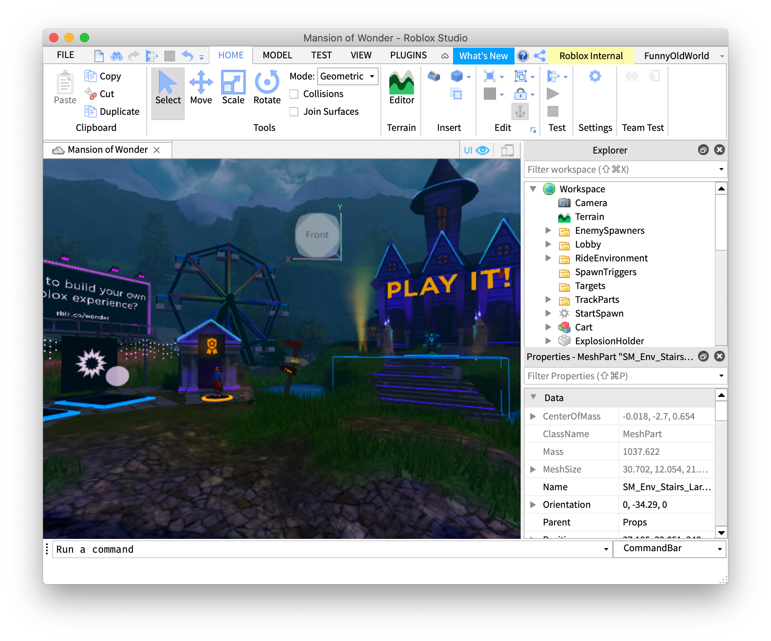The width and height of the screenshot is (771, 641).
Task: Activate the Rotate tool
Action: (x=267, y=88)
